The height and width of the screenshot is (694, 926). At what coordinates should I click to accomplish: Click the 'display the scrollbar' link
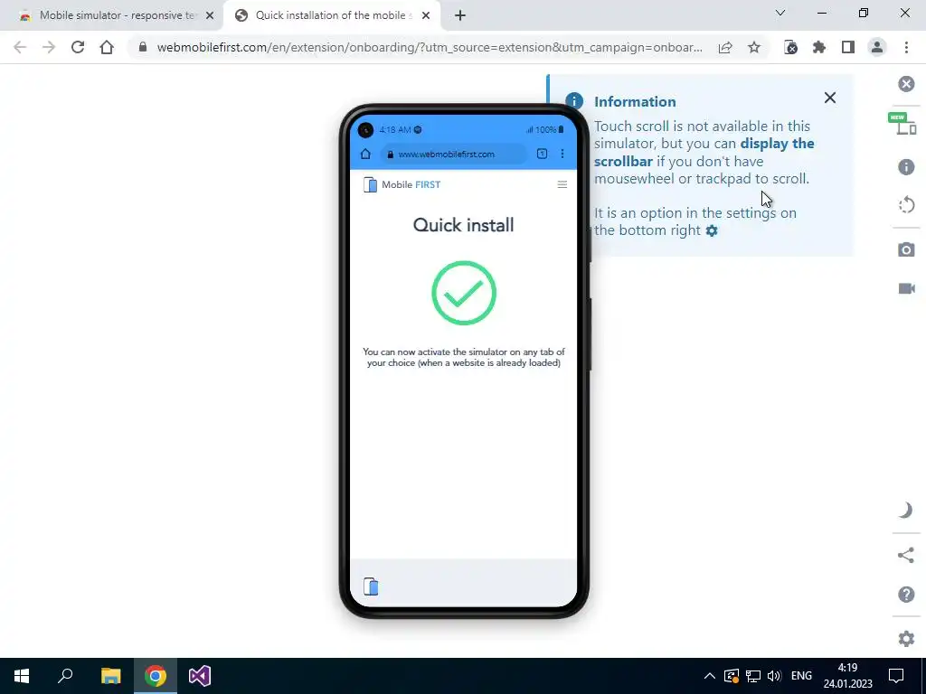704,152
